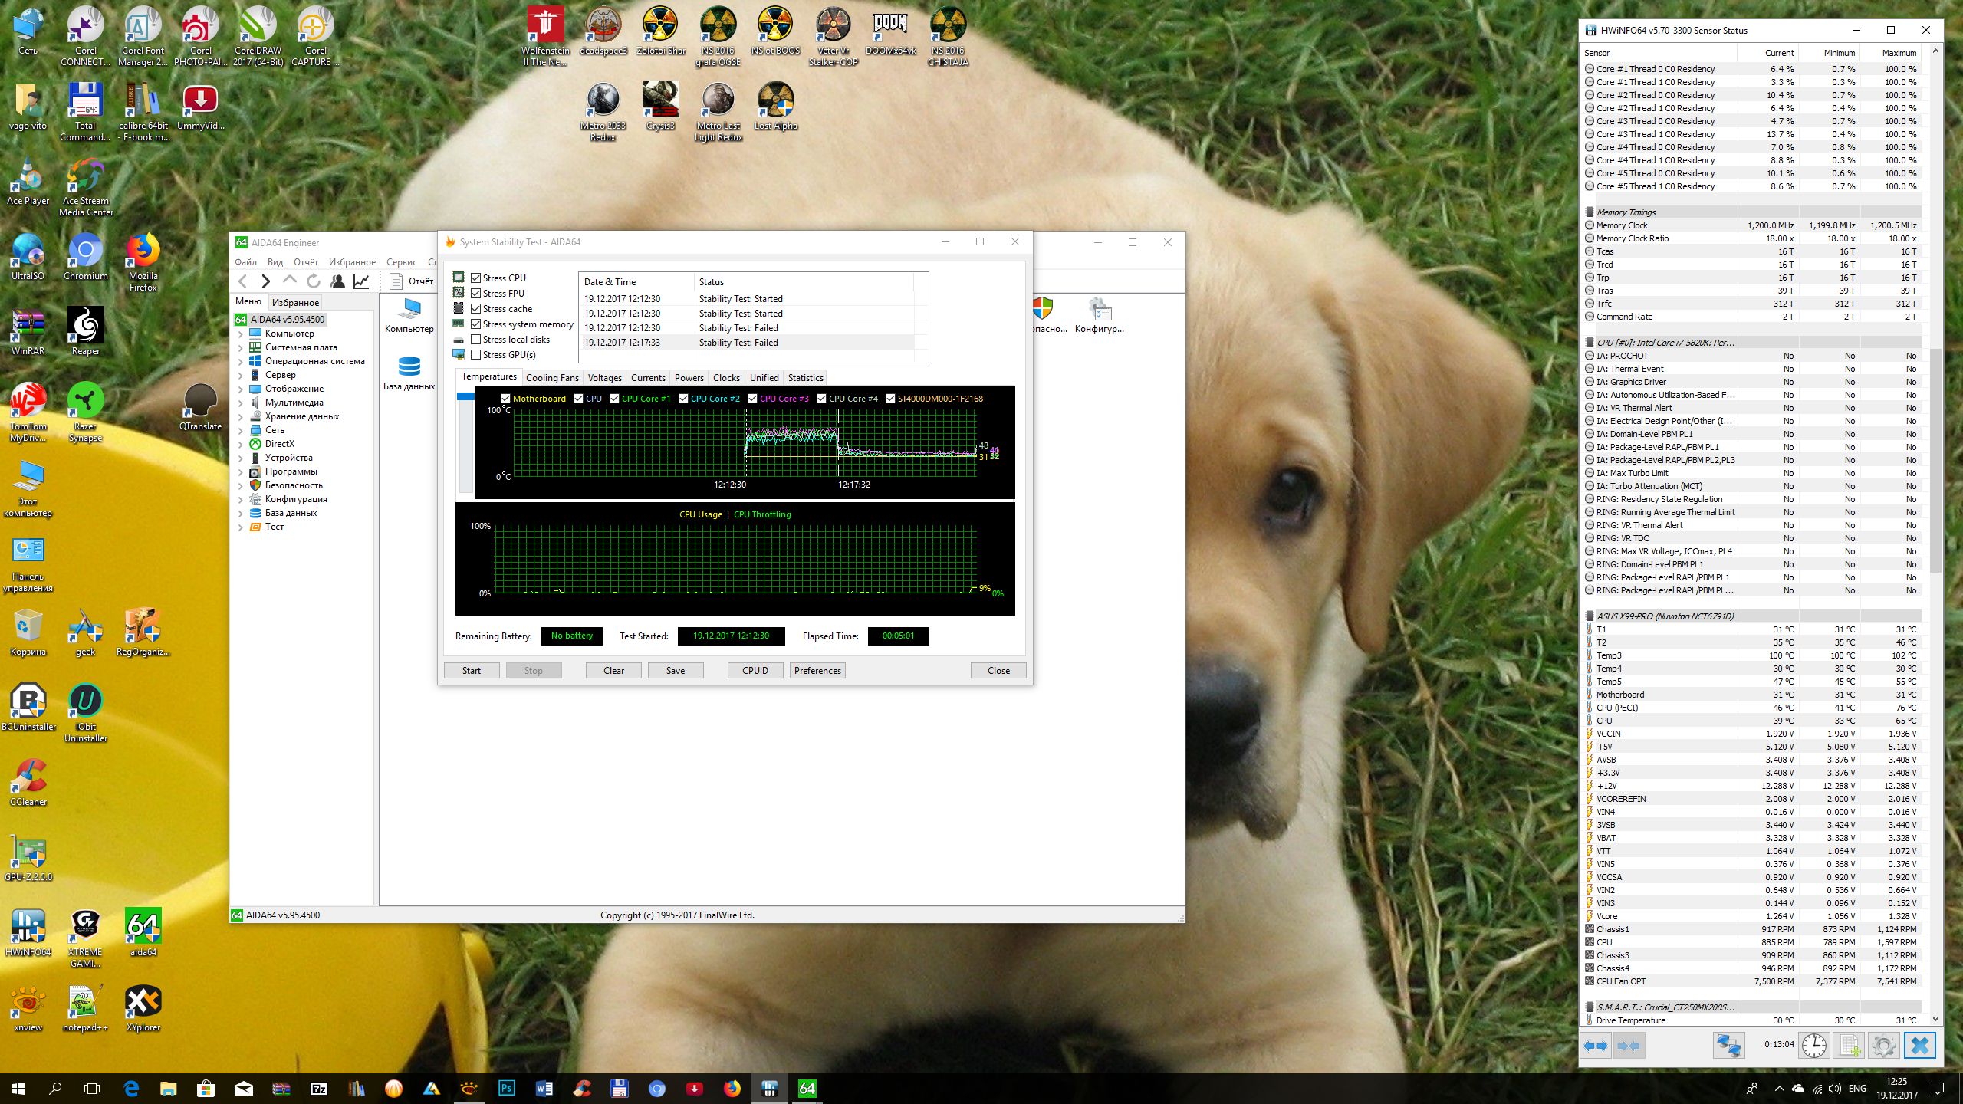This screenshot has height=1104, width=1963.
Task: Expand the Тест tree node
Action: point(241,527)
